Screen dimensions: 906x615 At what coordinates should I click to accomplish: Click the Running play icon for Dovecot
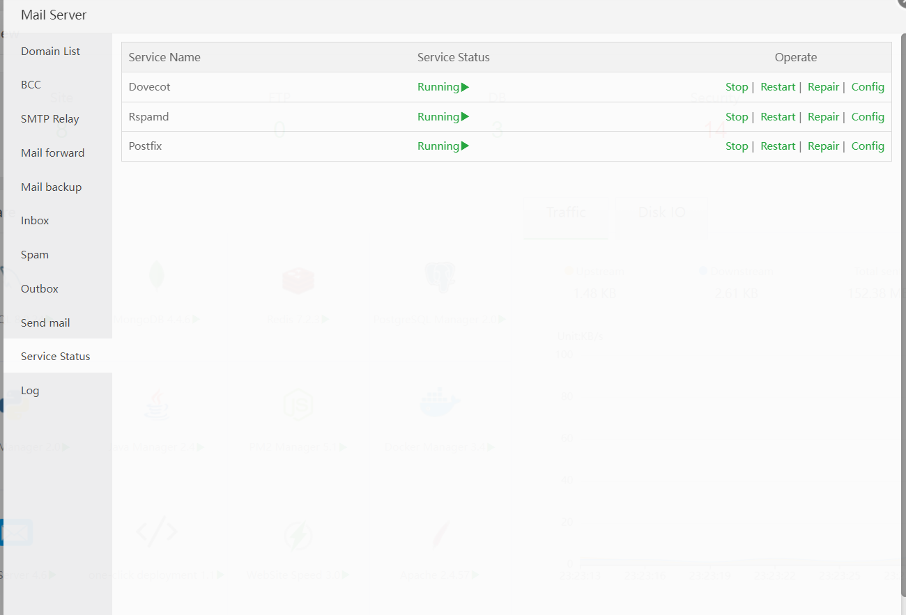click(465, 87)
